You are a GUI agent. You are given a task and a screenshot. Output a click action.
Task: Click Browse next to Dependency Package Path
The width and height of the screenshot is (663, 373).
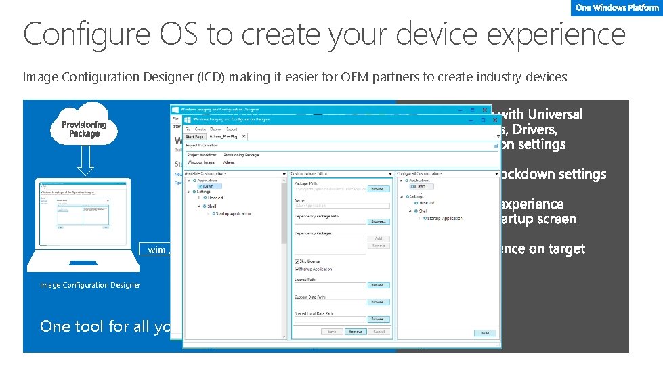point(379,221)
